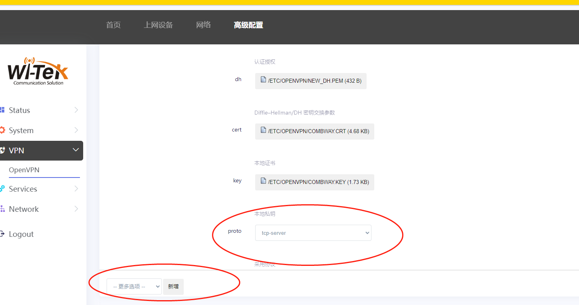
Task: Click the Logout icon
Action: point(2,234)
